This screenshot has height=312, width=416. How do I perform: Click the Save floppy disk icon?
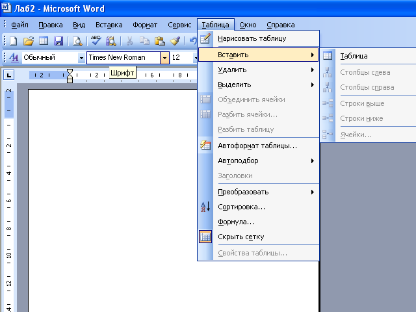[58, 41]
